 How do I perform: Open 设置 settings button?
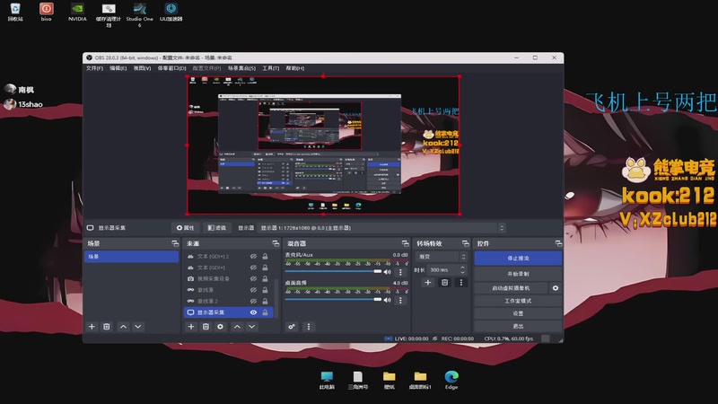point(518,313)
